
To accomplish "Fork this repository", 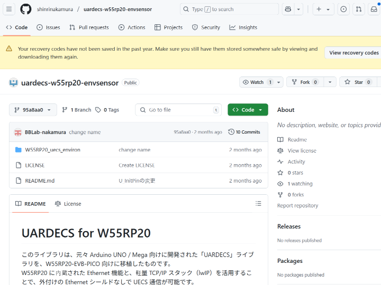I will 305,82.
